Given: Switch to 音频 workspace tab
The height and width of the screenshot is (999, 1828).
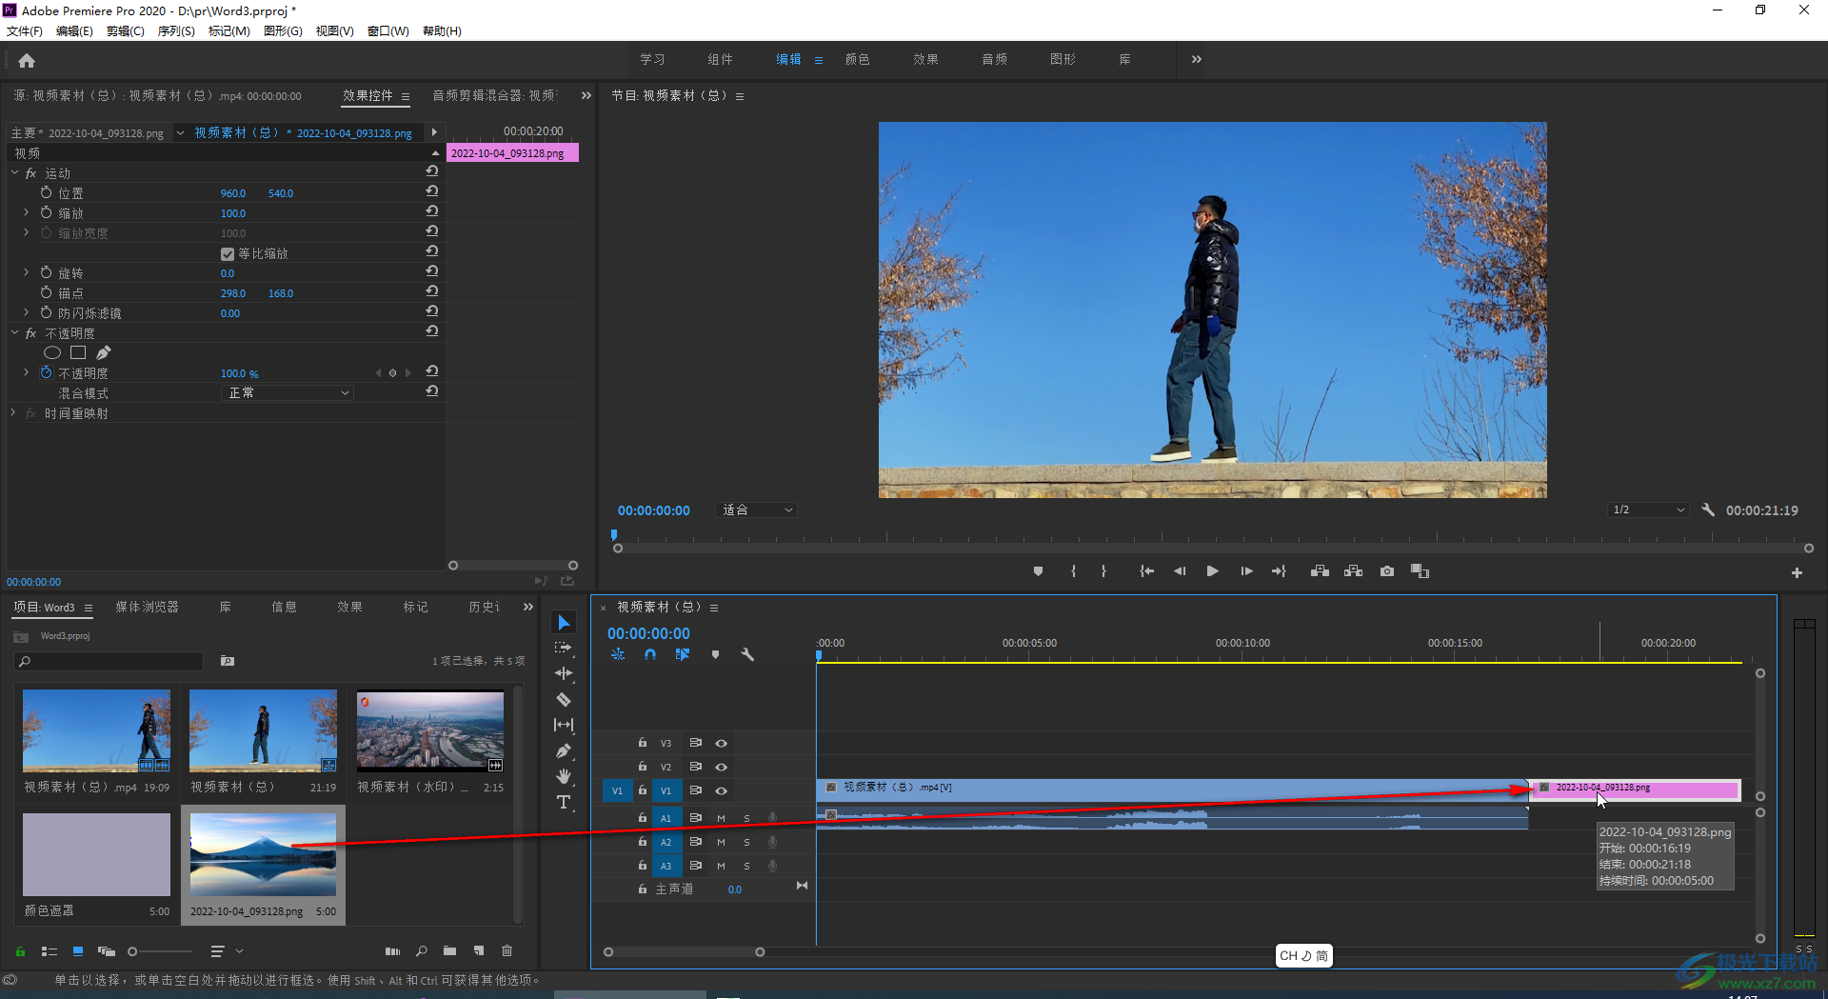Looking at the screenshot, I should (x=994, y=59).
